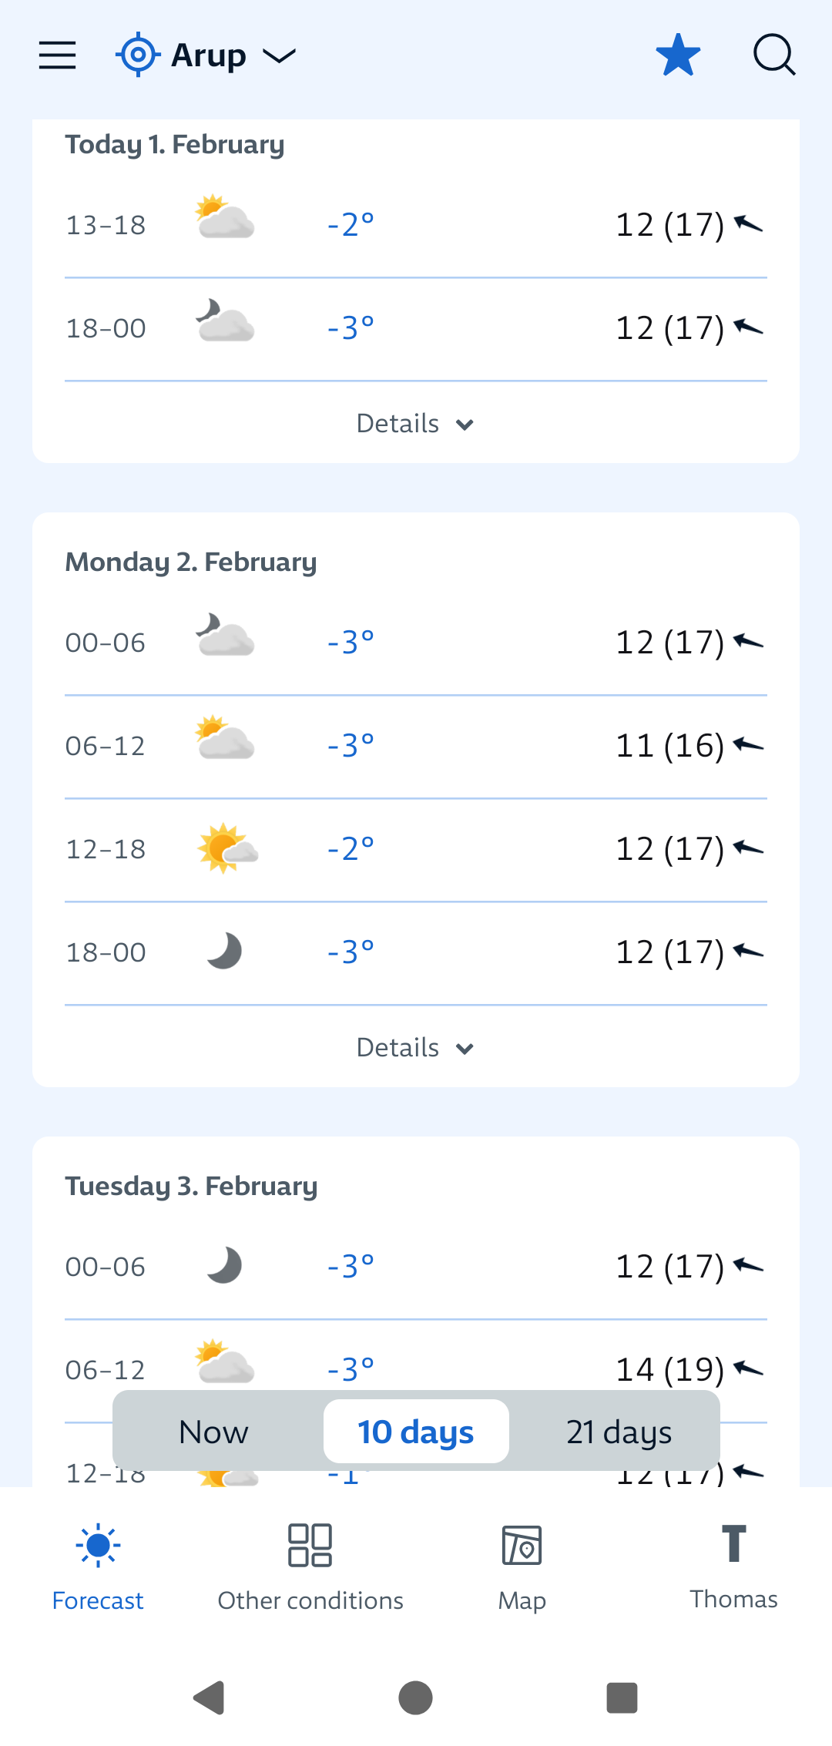Viewport: 832px width, 1746px height.
Task: Open the search magnifier
Action: click(773, 55)
